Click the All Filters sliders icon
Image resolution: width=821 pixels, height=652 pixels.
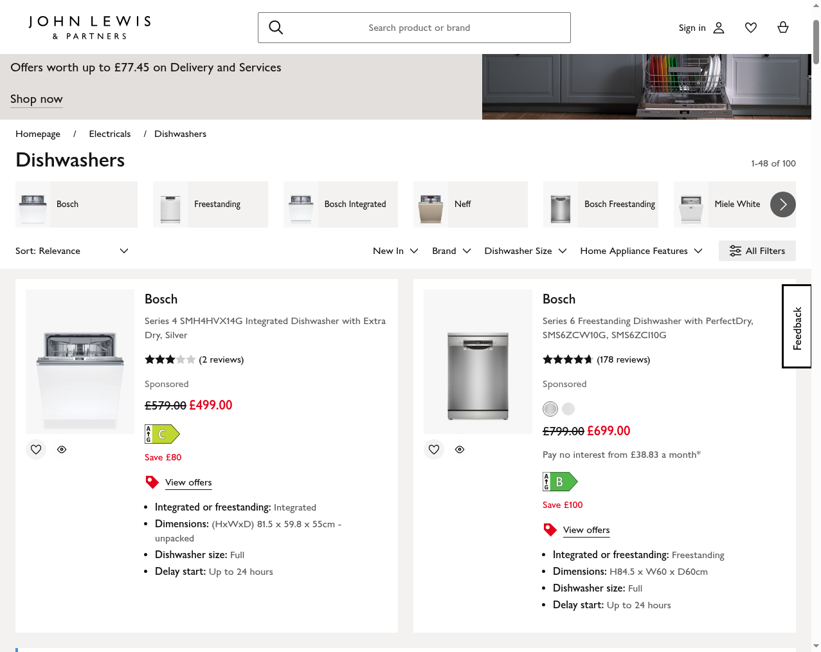735,251
